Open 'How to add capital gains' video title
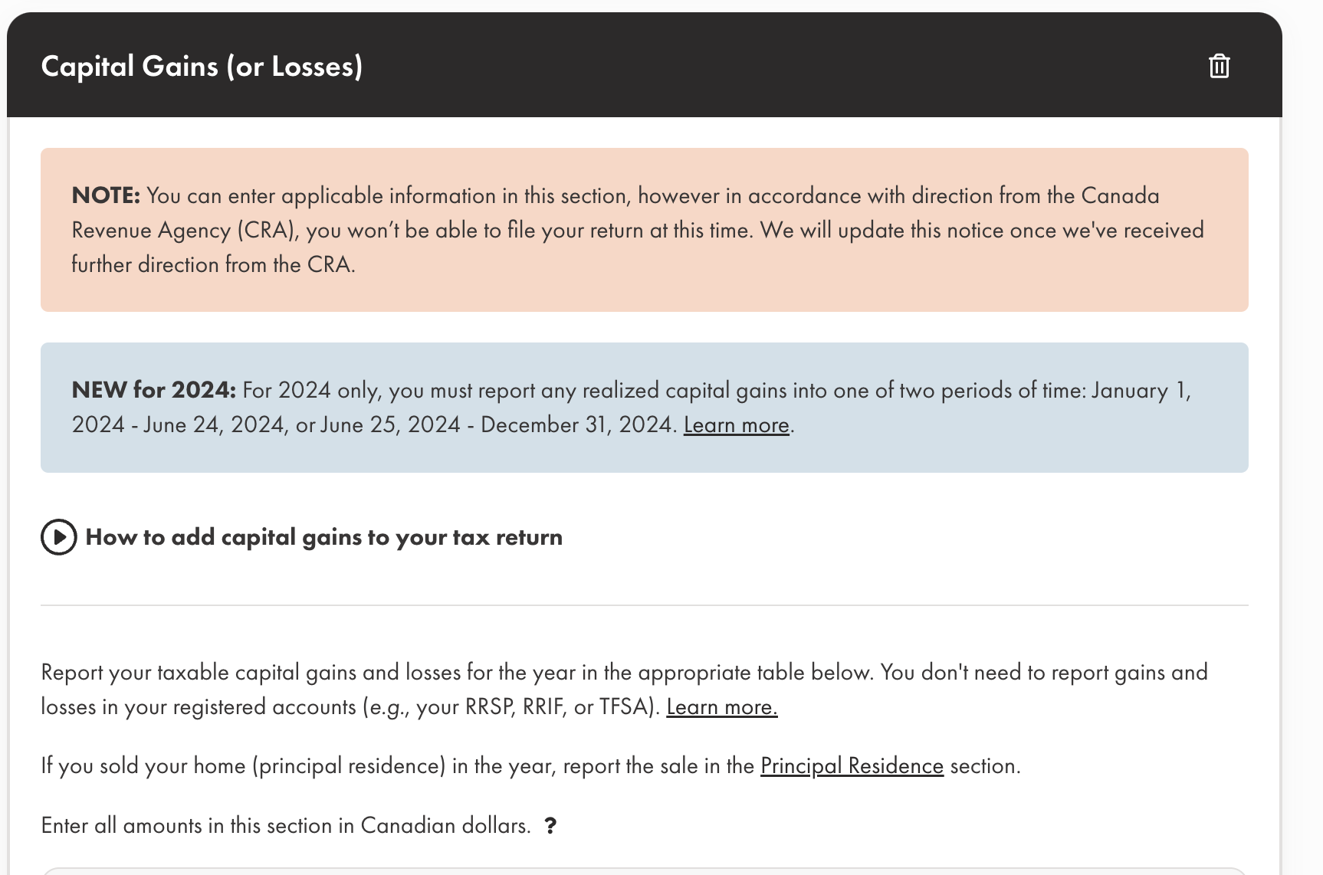This screenshot has width=1323, height=875. click(323, 537)
